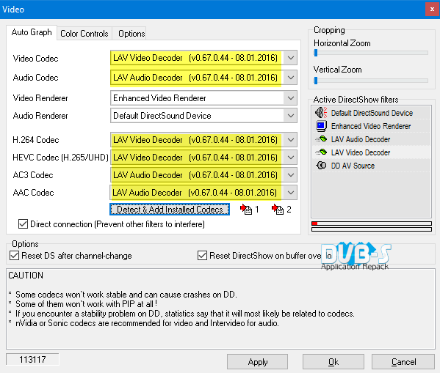Expand the Video Codec dropdown
The height and width of the screenshot is (373, 440).
pos(290,58)
